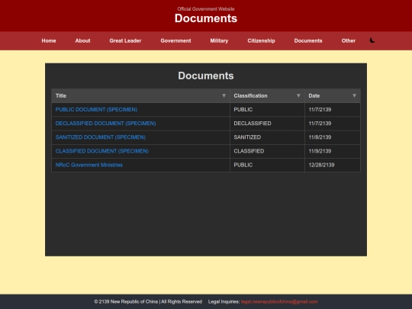The height and width of the screenshot is (309, 412).
Task: Click the large Documents banner title
Action: point(206,18)
